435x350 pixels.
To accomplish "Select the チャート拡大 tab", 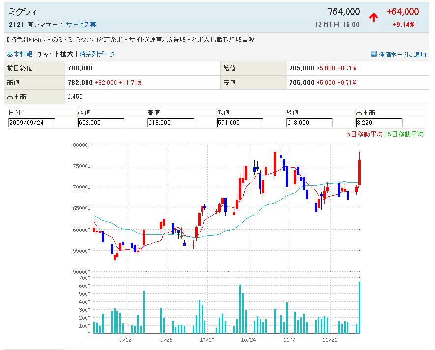I will [56, 54].
